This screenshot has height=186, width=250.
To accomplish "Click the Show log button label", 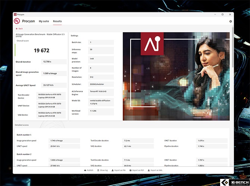I will (x=104, y=170).
